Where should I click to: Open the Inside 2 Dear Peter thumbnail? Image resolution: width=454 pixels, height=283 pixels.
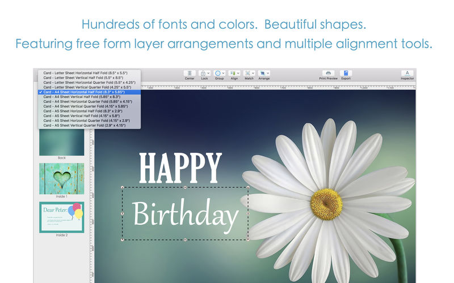62,217
